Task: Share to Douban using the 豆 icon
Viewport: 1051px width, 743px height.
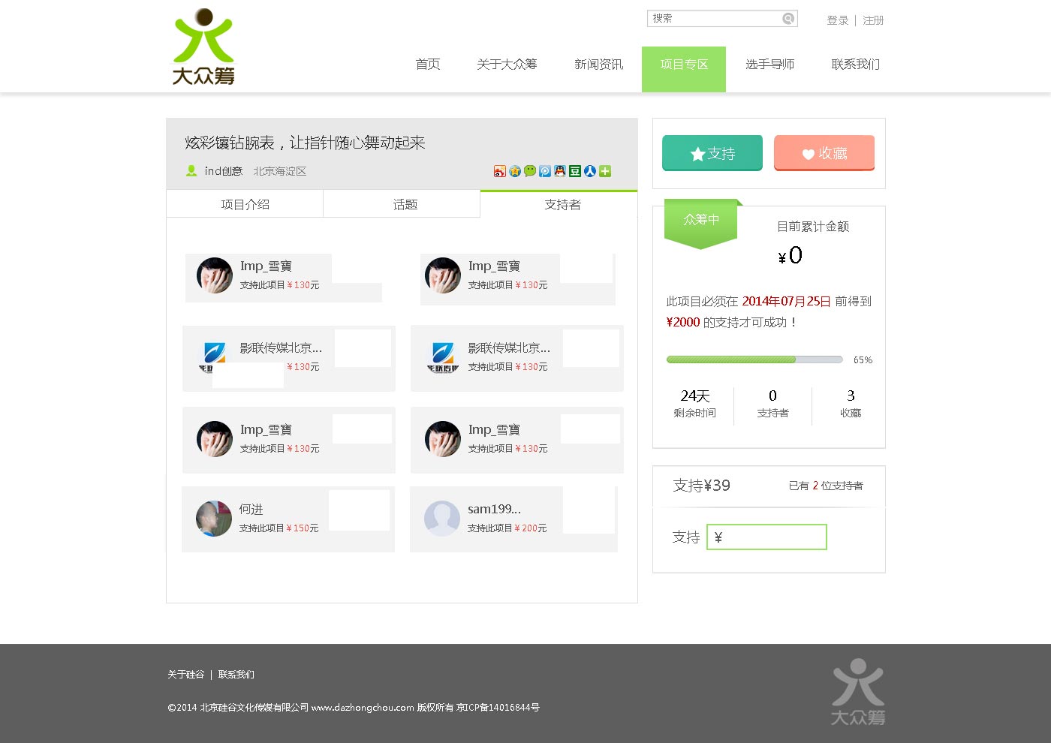Action: (575, 171)
